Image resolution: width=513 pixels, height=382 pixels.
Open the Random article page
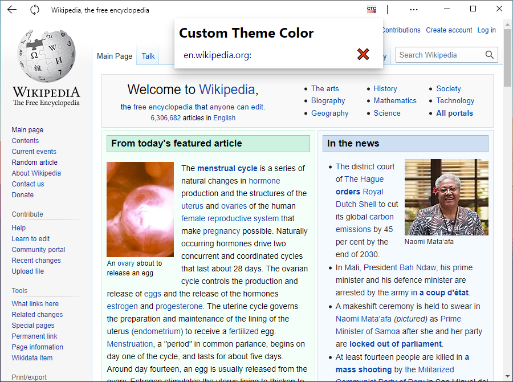coord(34,162)
